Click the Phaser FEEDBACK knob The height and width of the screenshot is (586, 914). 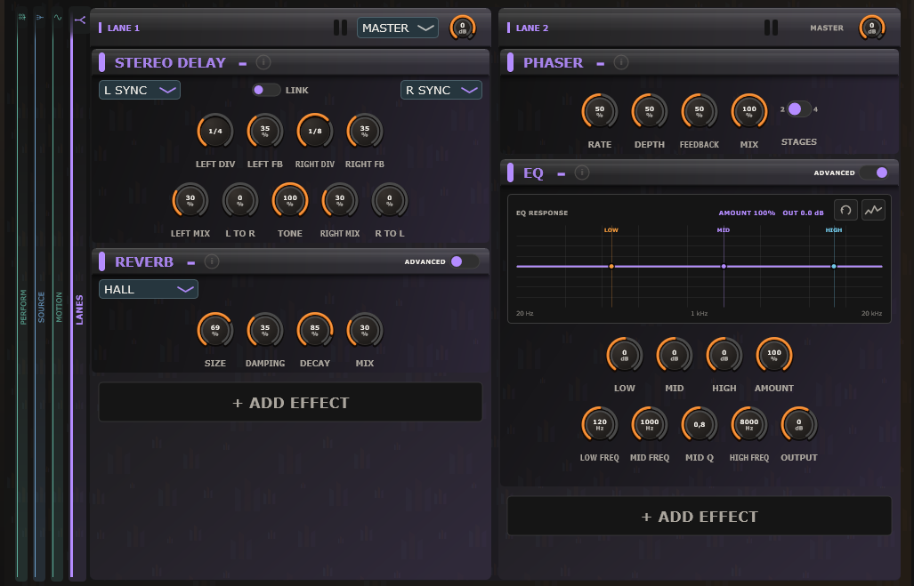point(699,112)
